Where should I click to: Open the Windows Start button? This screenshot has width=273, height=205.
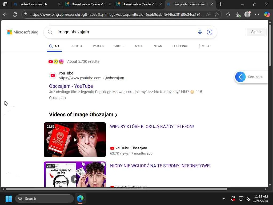point(9,199)
